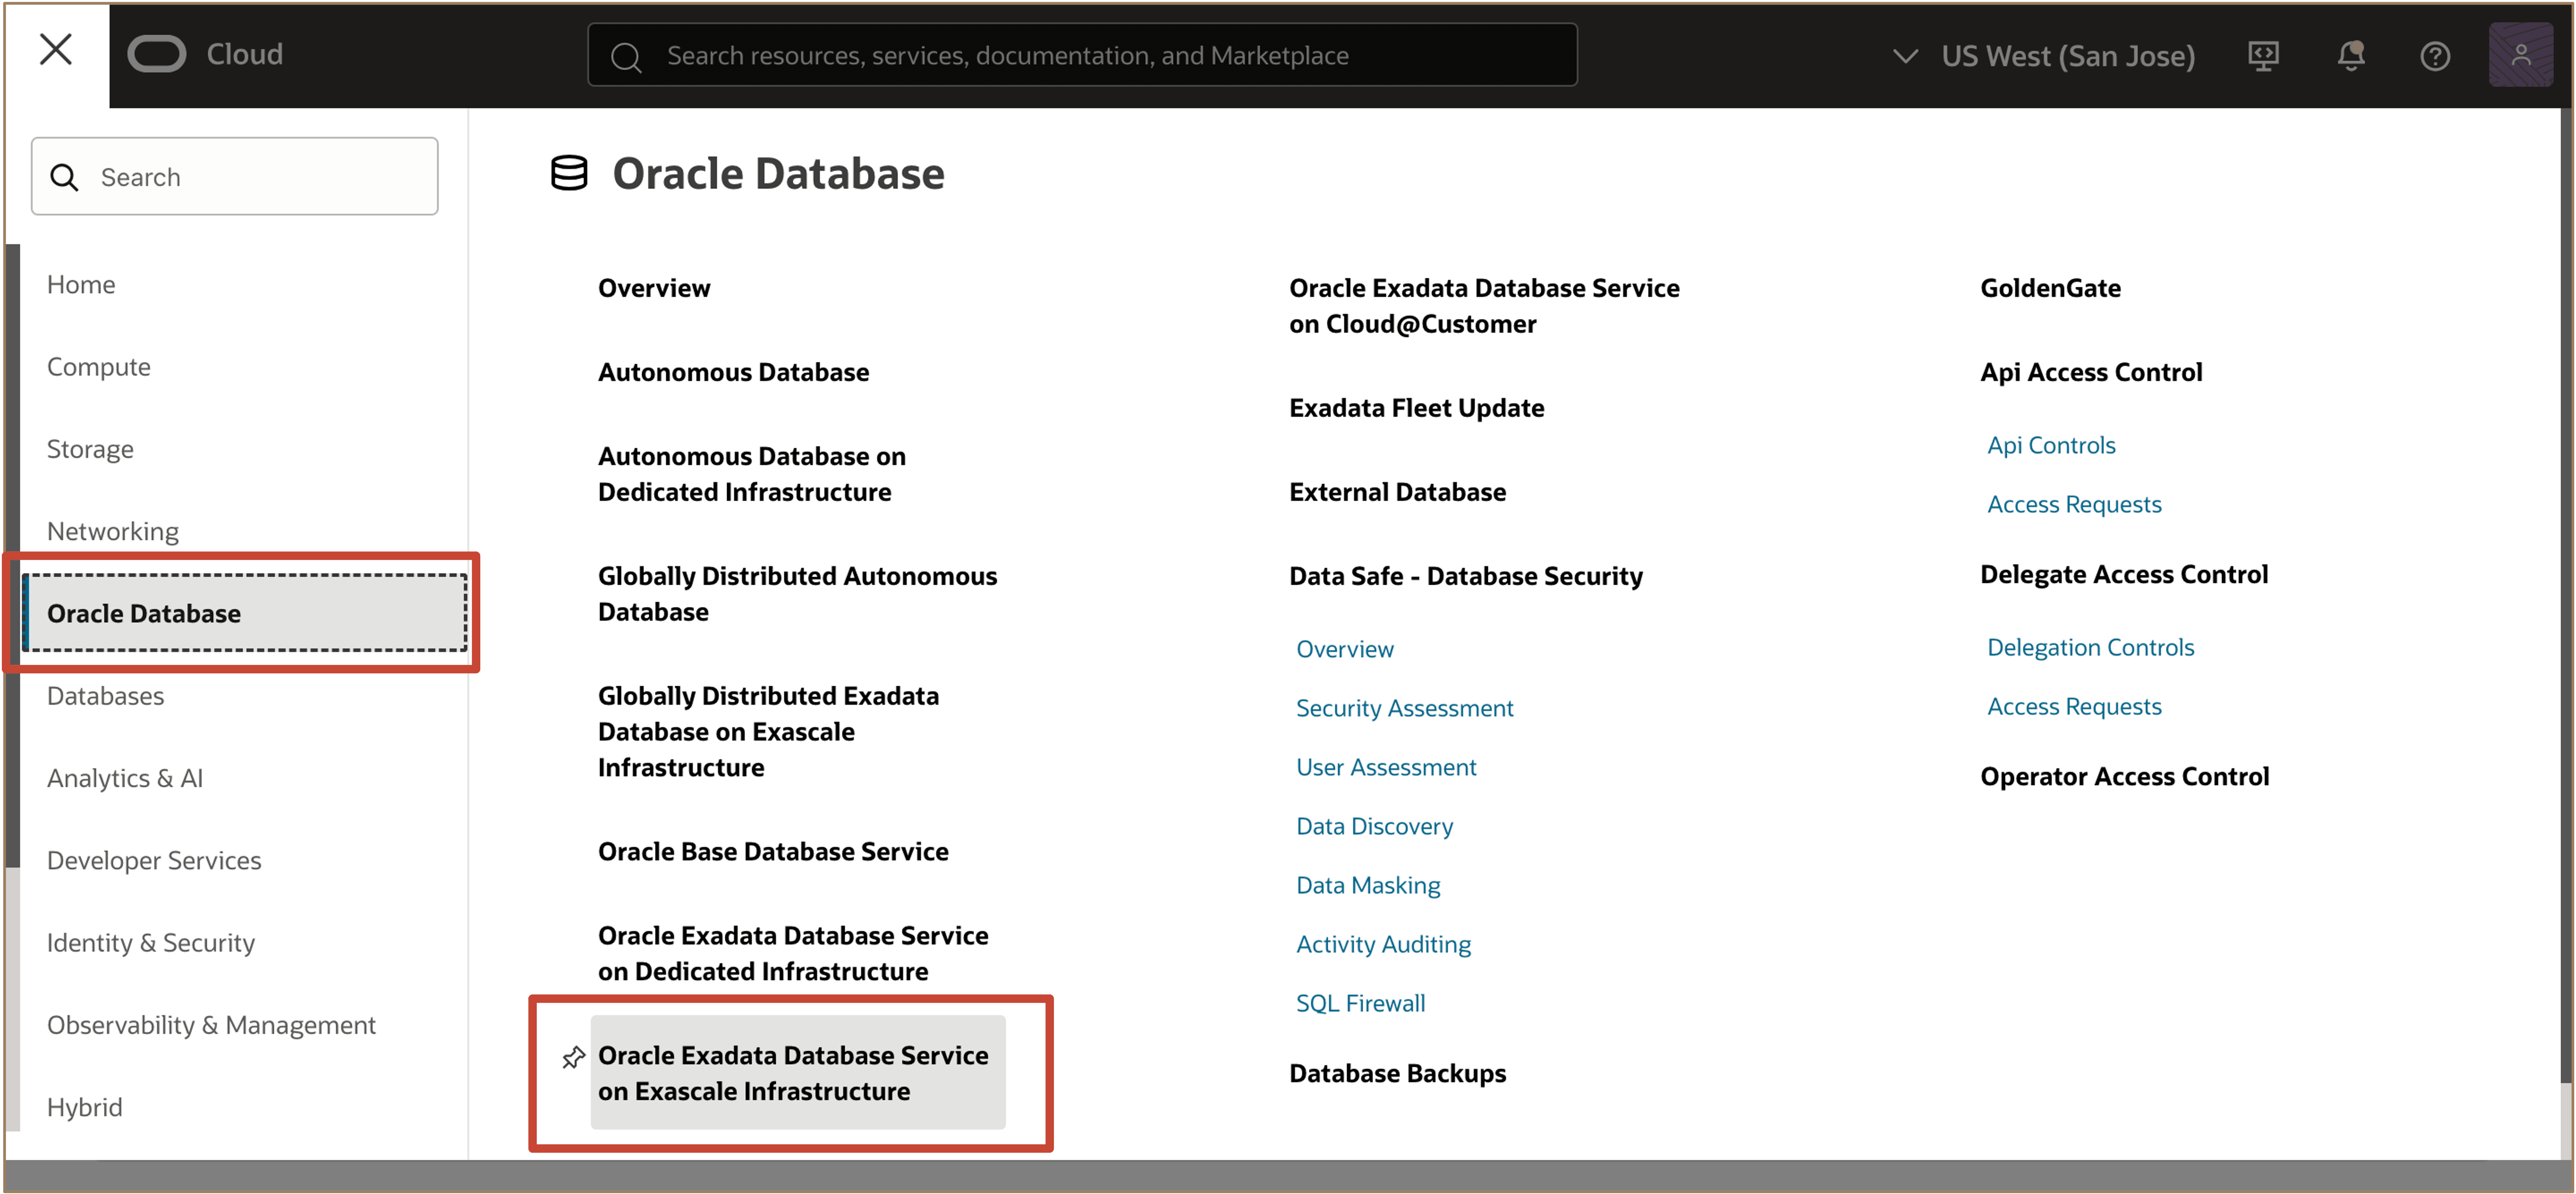Open Autonomous Database service
2576x1194 pixels.
pyautogui.click(x=733, y=372)
